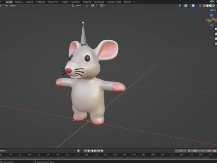Open the Modeling workspace tab
Image resolution: width=217 pixels, height=163 pixels.
tap(19, 2)
